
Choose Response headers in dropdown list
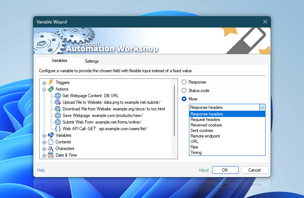click(x=227, y=114)
